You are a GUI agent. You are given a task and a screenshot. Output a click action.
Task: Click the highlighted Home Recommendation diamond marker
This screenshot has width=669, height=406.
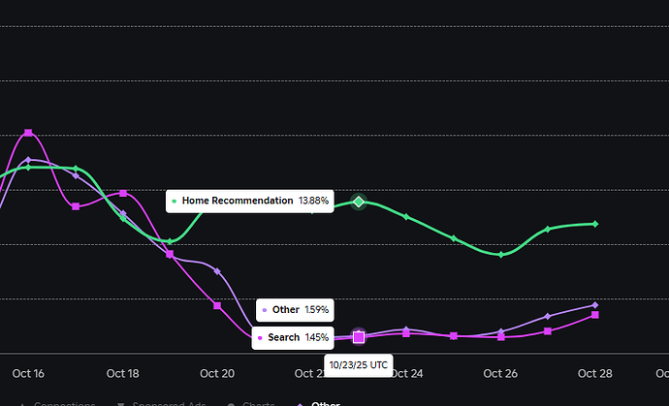coord(359,202)
